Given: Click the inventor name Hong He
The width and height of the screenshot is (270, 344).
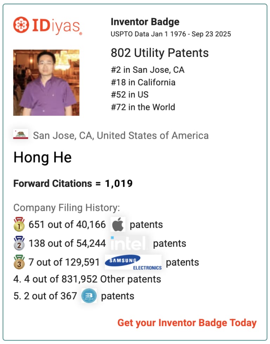Looking at the screenshot, I should point(43,157).
